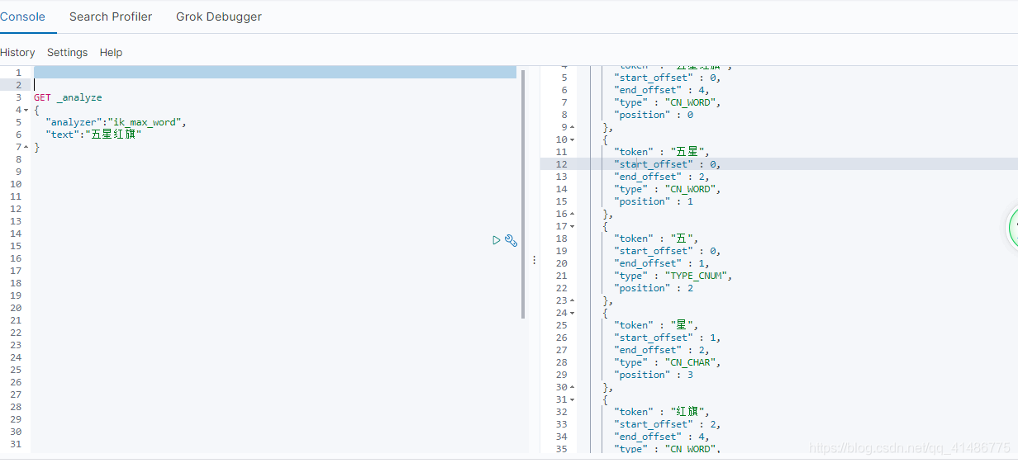
Task: Collapse the request body at line 4
Action: [26, 110]
